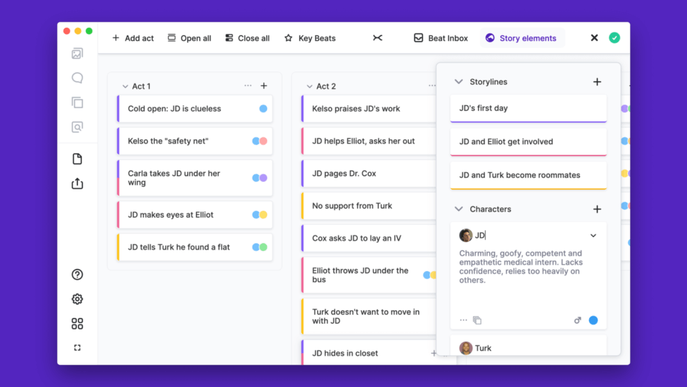Click character dots on JD tells Turk beat
687x387 pixels.
[260, 247]
